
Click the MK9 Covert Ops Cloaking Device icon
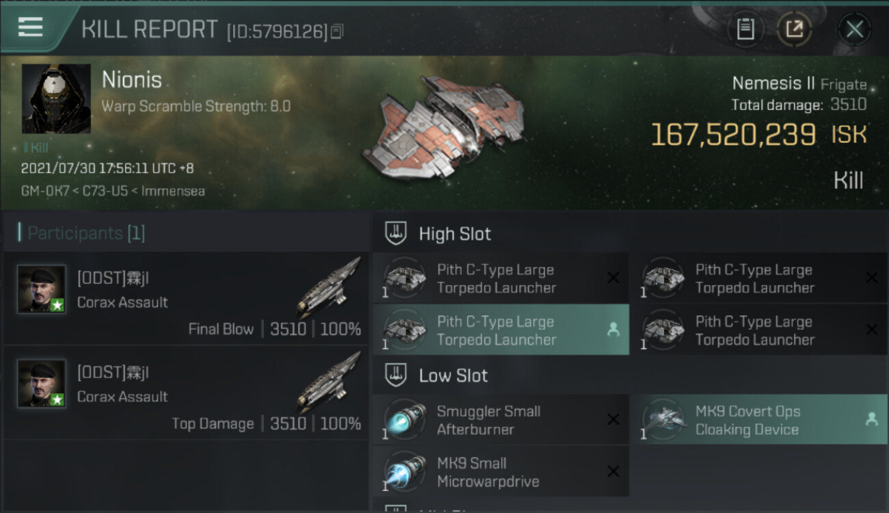click(664, 419)
